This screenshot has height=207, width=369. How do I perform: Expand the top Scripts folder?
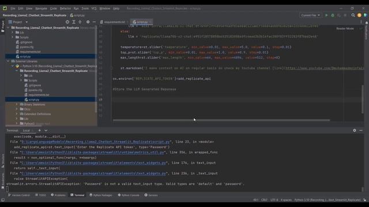[x=13, y=37]
